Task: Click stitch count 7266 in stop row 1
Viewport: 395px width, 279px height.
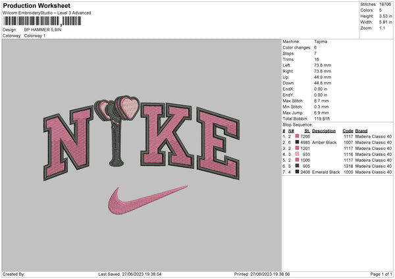Action: pyautogui.click(x=305, y=136)
